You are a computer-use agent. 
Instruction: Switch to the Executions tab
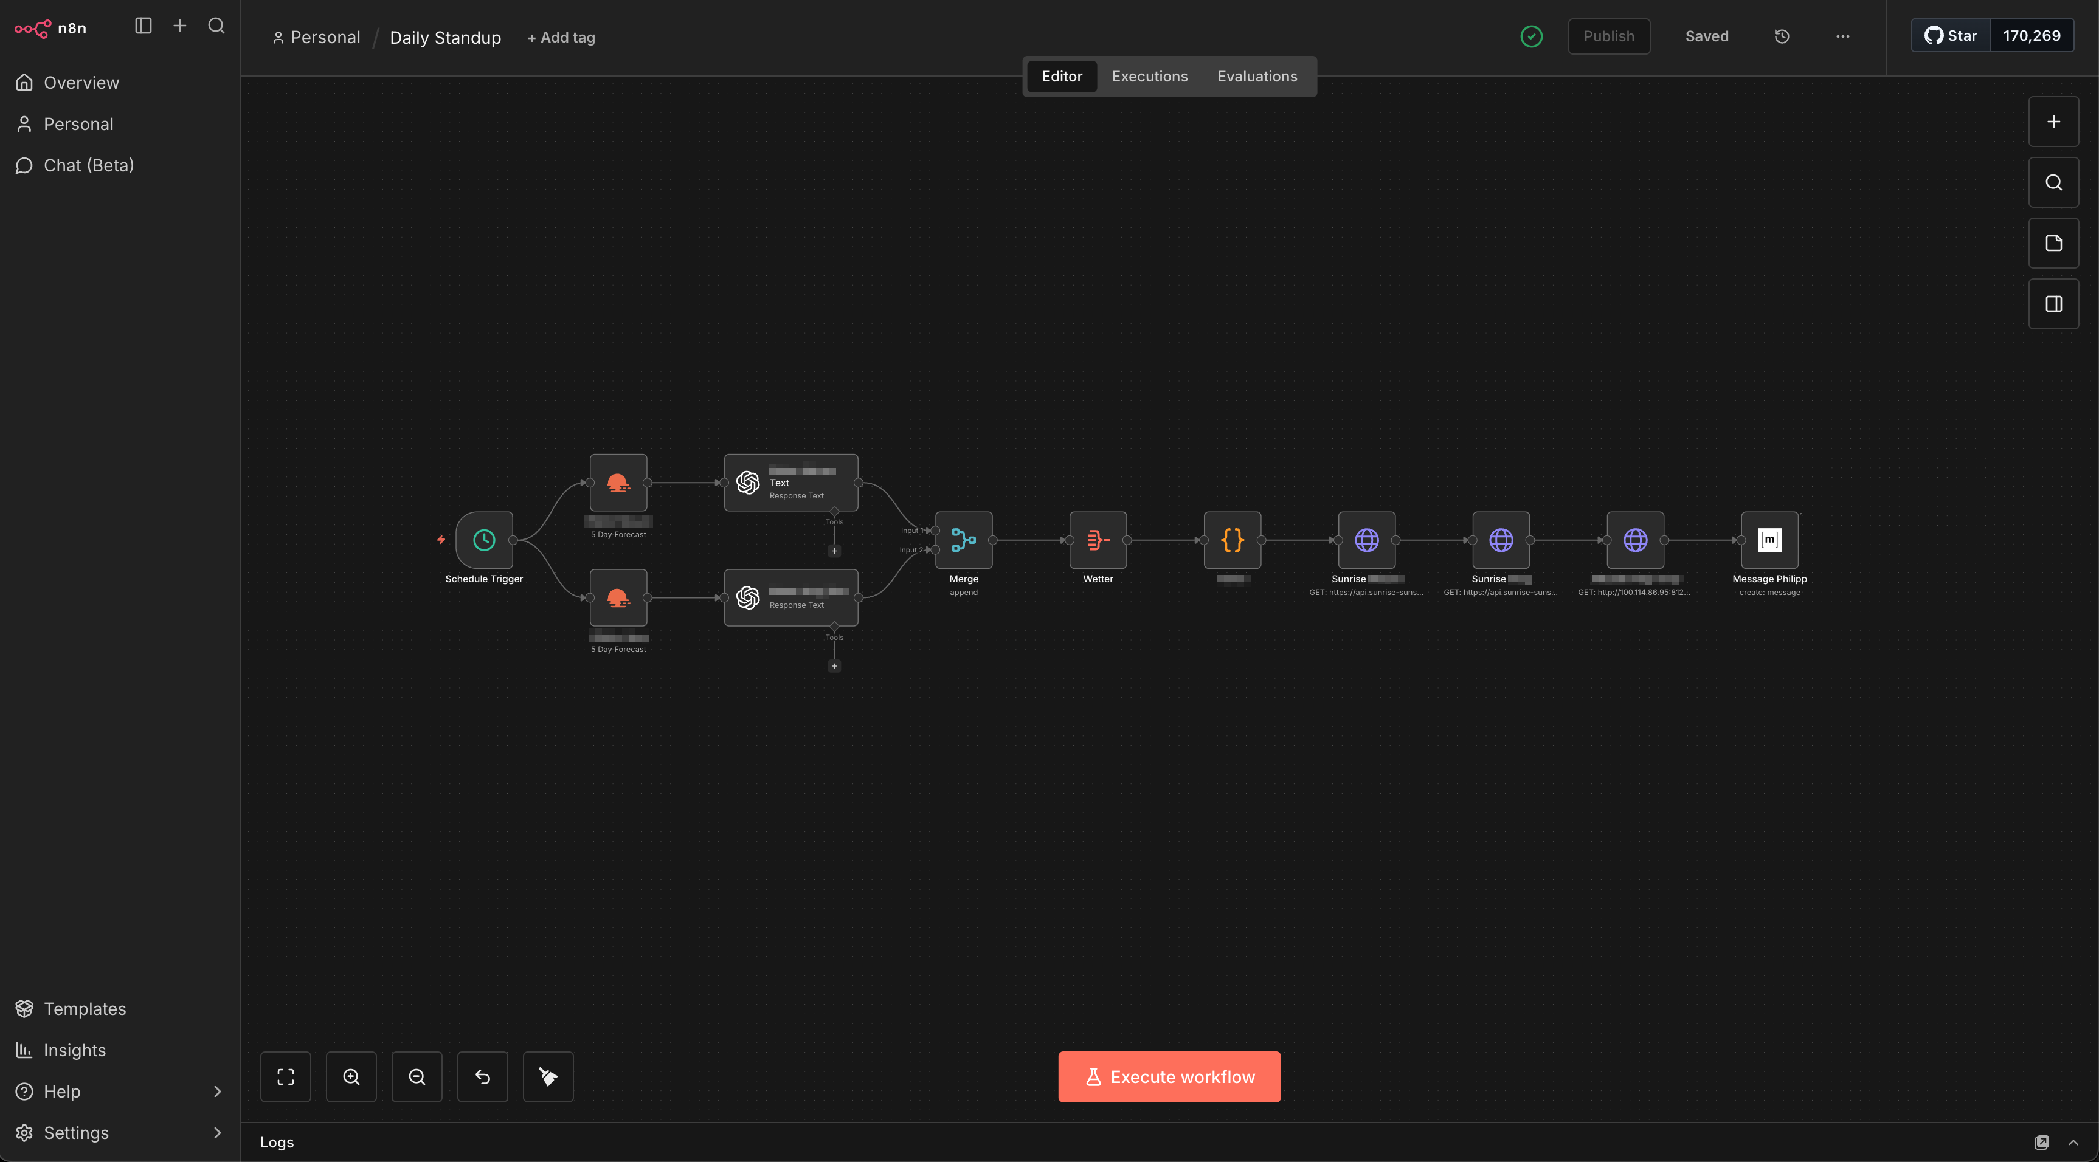(1149, 77)
